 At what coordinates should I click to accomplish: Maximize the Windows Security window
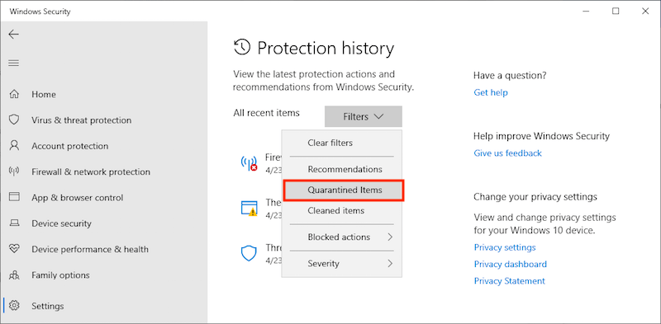point(616,12)
